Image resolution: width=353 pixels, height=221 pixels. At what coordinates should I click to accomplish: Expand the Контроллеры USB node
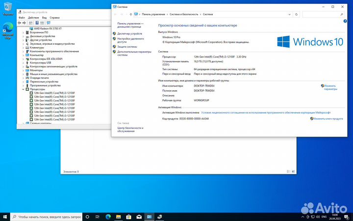23,63
